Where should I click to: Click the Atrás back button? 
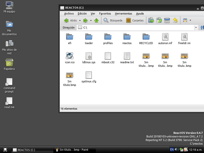click(71, 20)
